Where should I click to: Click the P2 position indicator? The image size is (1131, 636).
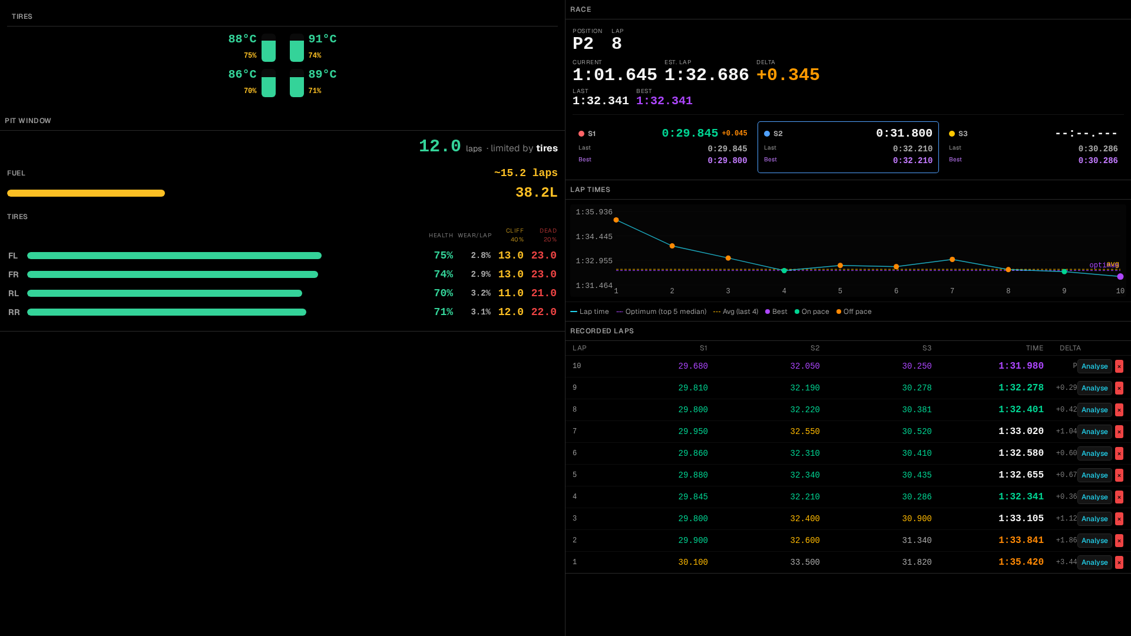pos(583,44)
